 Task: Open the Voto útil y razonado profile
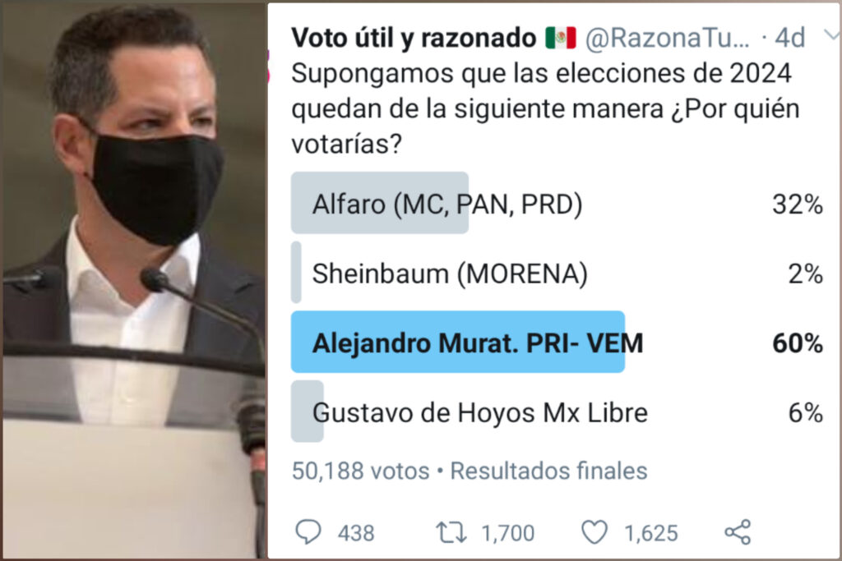pos(414,38)
